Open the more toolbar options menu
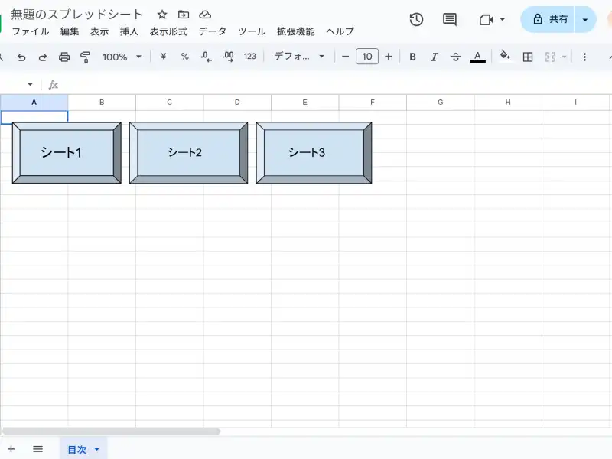 point(584,57)
